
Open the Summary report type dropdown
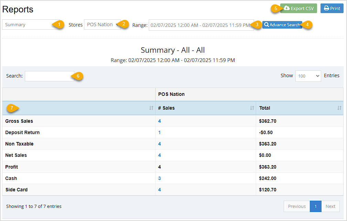[33, 24]
